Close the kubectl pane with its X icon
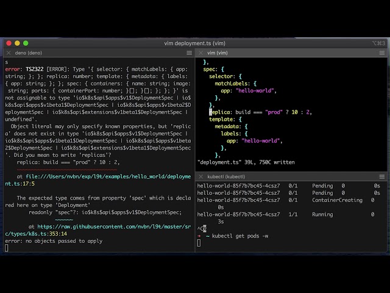The image size is (390, 293). [x=201, y=176]
